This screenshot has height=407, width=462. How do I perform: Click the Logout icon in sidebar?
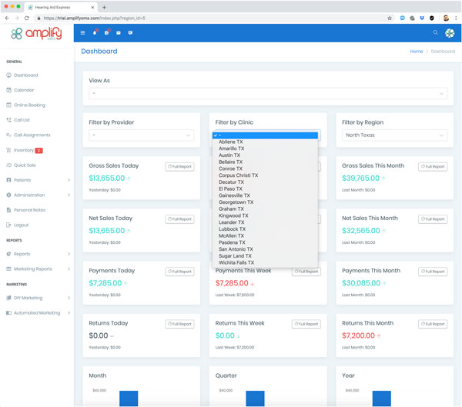click(x=8, y=225)
